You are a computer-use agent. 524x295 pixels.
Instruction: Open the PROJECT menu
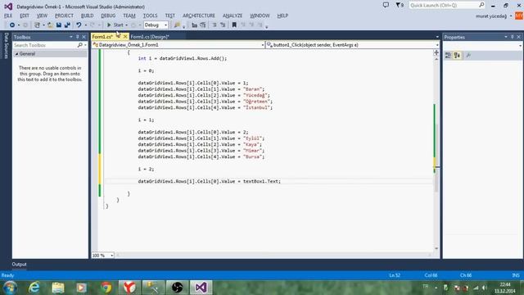pos(64,16)
